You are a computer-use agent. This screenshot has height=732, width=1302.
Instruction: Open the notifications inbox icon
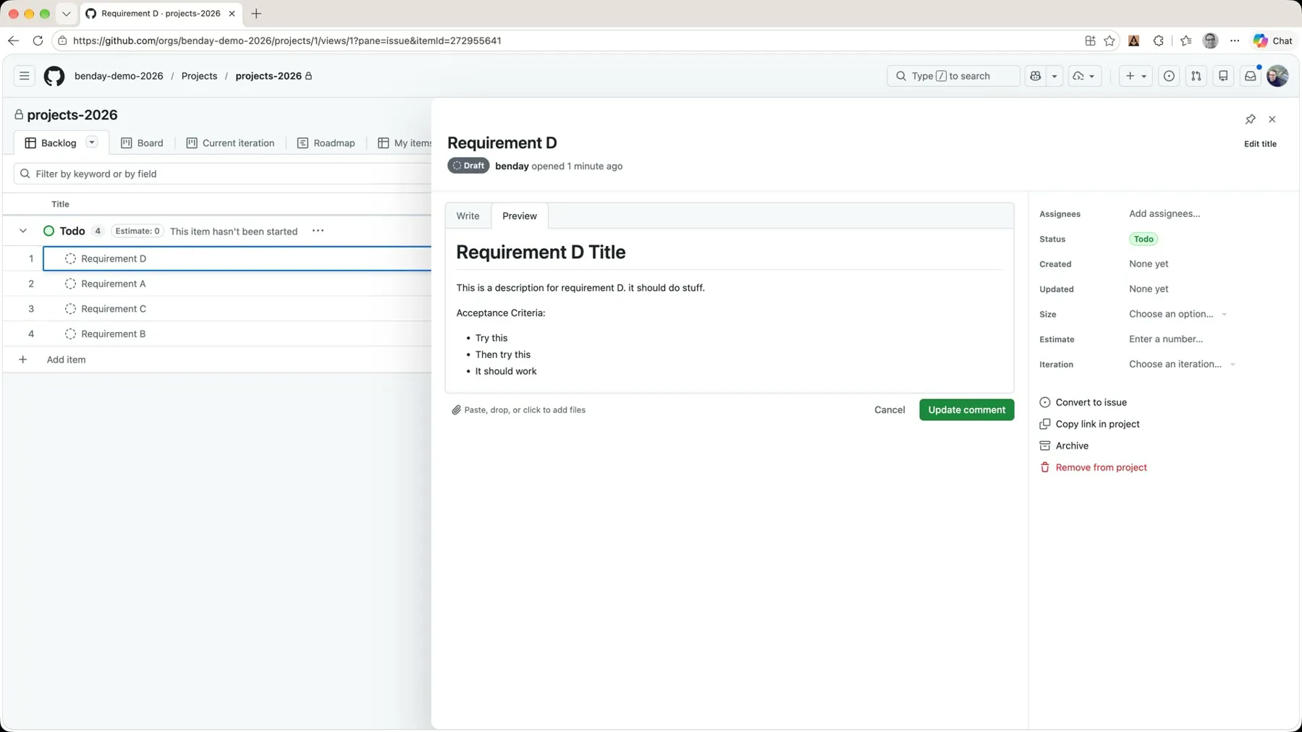pos(1251,76)
